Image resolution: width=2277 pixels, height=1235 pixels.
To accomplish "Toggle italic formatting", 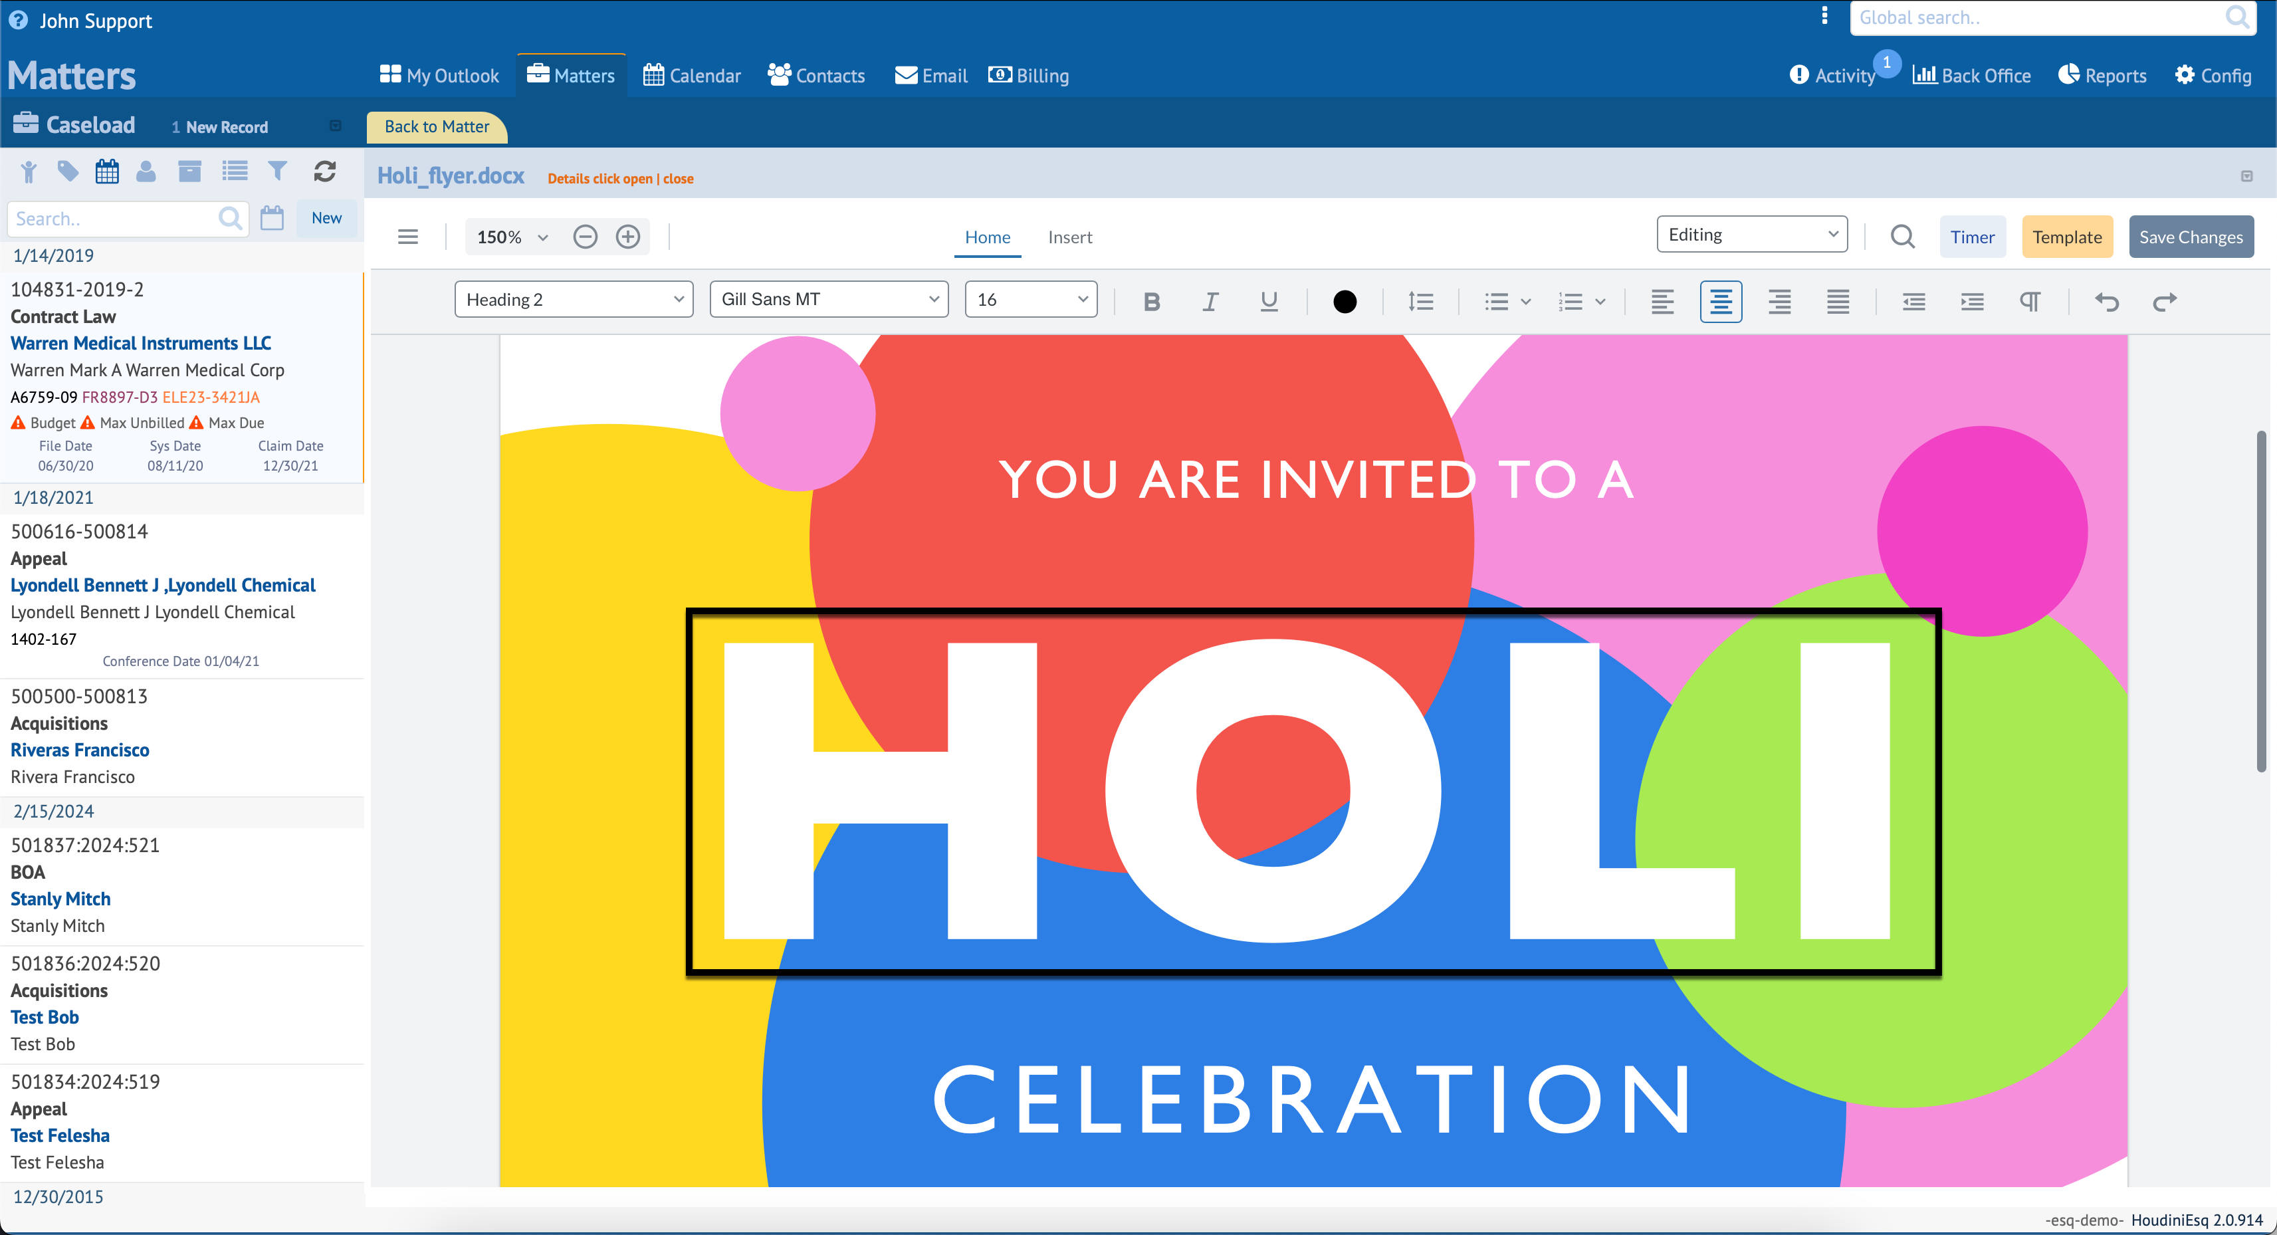I will (x=1210, y=302).
